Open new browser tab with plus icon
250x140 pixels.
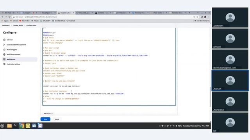click(189, 13)
